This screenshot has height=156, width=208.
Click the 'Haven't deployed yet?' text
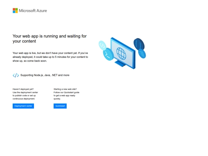coord(23,89)
